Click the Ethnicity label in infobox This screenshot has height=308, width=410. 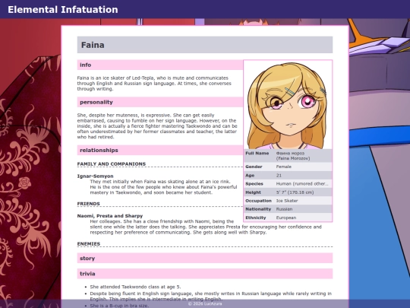coord(255,218)
